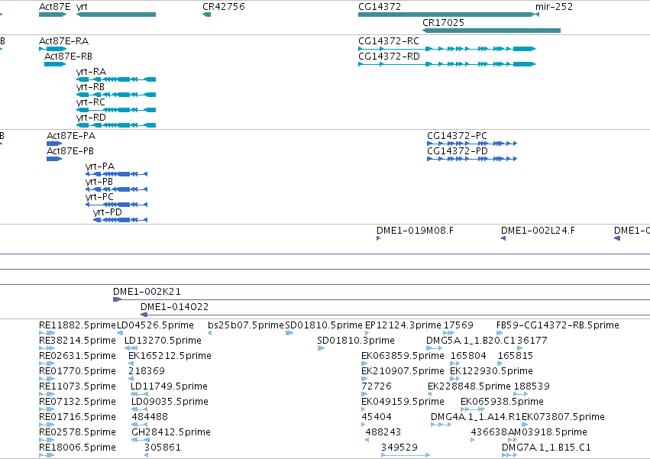
Task: Click the 349529 EST label
Action: (399, 448)
